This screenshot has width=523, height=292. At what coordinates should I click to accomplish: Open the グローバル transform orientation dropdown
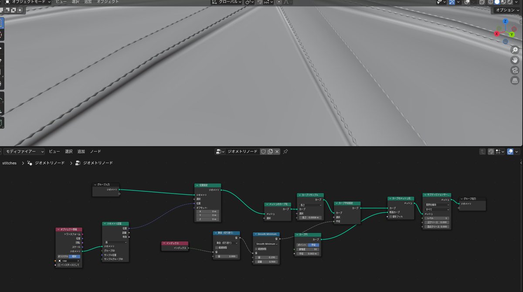point(227,2)
